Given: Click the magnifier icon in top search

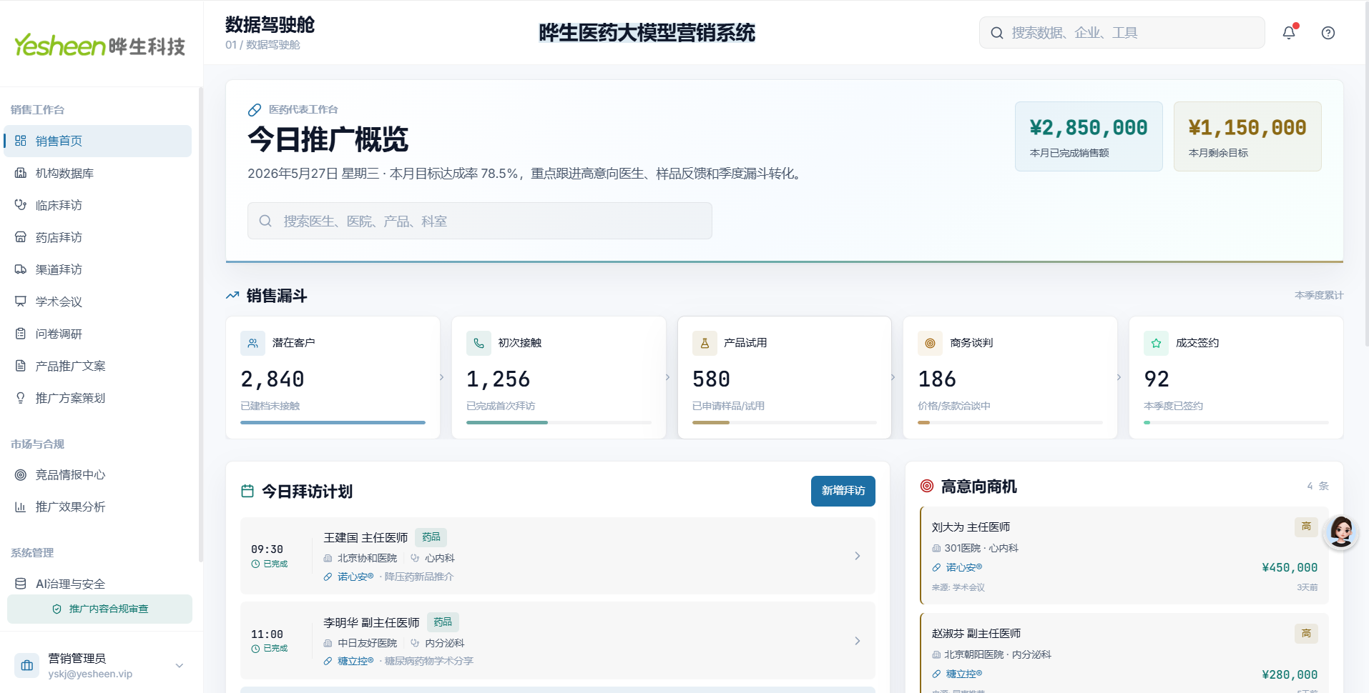Looking at the screenshot, I should [996, 33].
